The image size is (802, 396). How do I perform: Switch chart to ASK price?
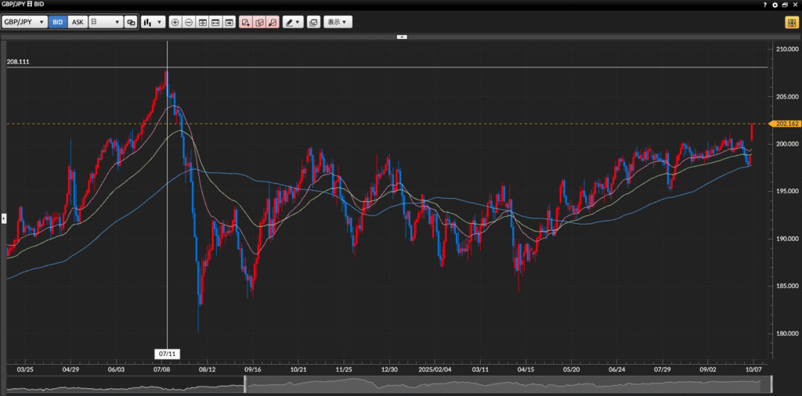78,22
